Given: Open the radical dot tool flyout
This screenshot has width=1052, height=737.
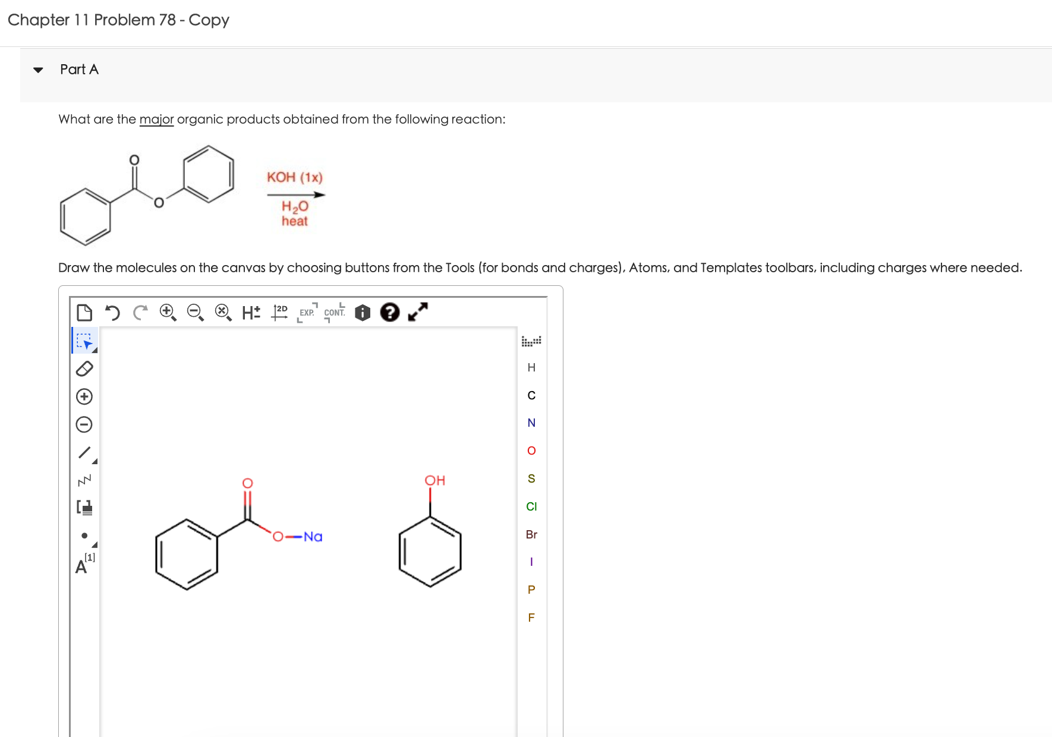Looking at the screenshot, I should click(94, 544).
